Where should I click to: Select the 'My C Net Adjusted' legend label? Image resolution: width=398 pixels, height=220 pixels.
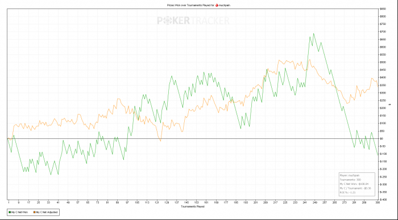(x=47, y=212)
